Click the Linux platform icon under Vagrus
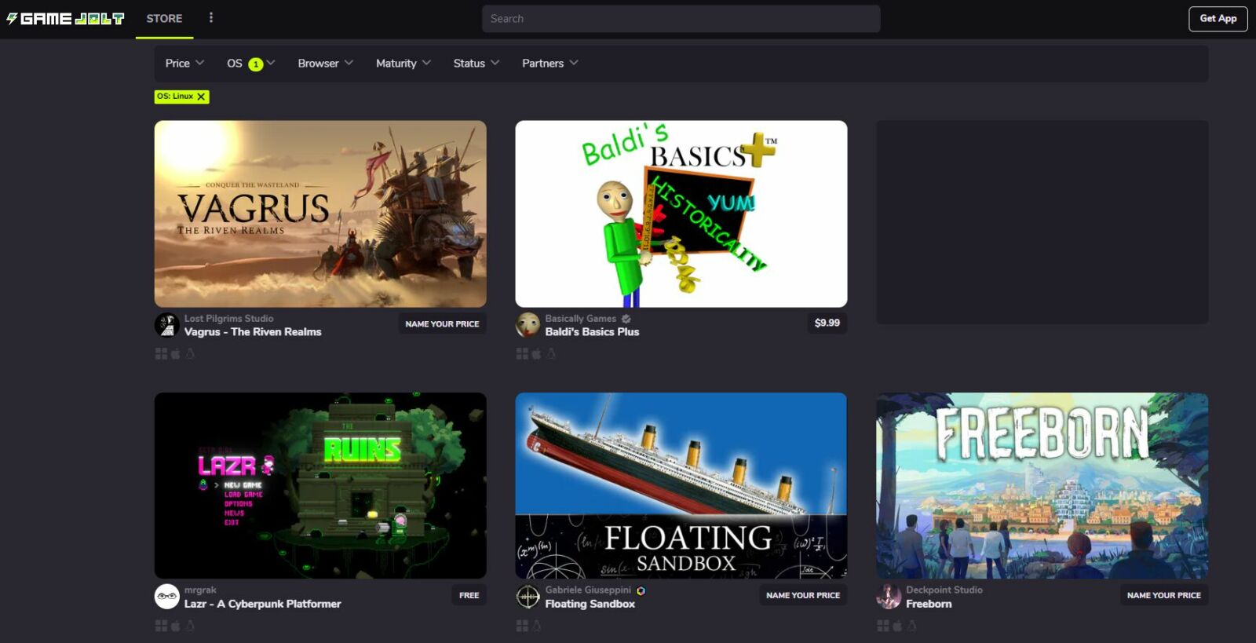 coord(190,354)
